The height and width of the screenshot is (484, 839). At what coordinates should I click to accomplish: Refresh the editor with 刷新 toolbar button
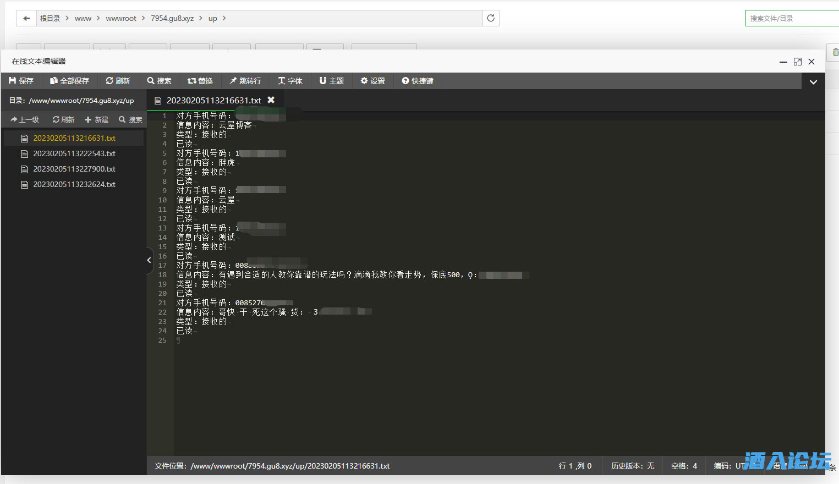(x=118, y=81)
